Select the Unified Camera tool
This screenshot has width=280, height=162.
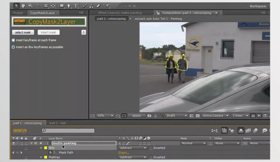click(x=46, y=6)
